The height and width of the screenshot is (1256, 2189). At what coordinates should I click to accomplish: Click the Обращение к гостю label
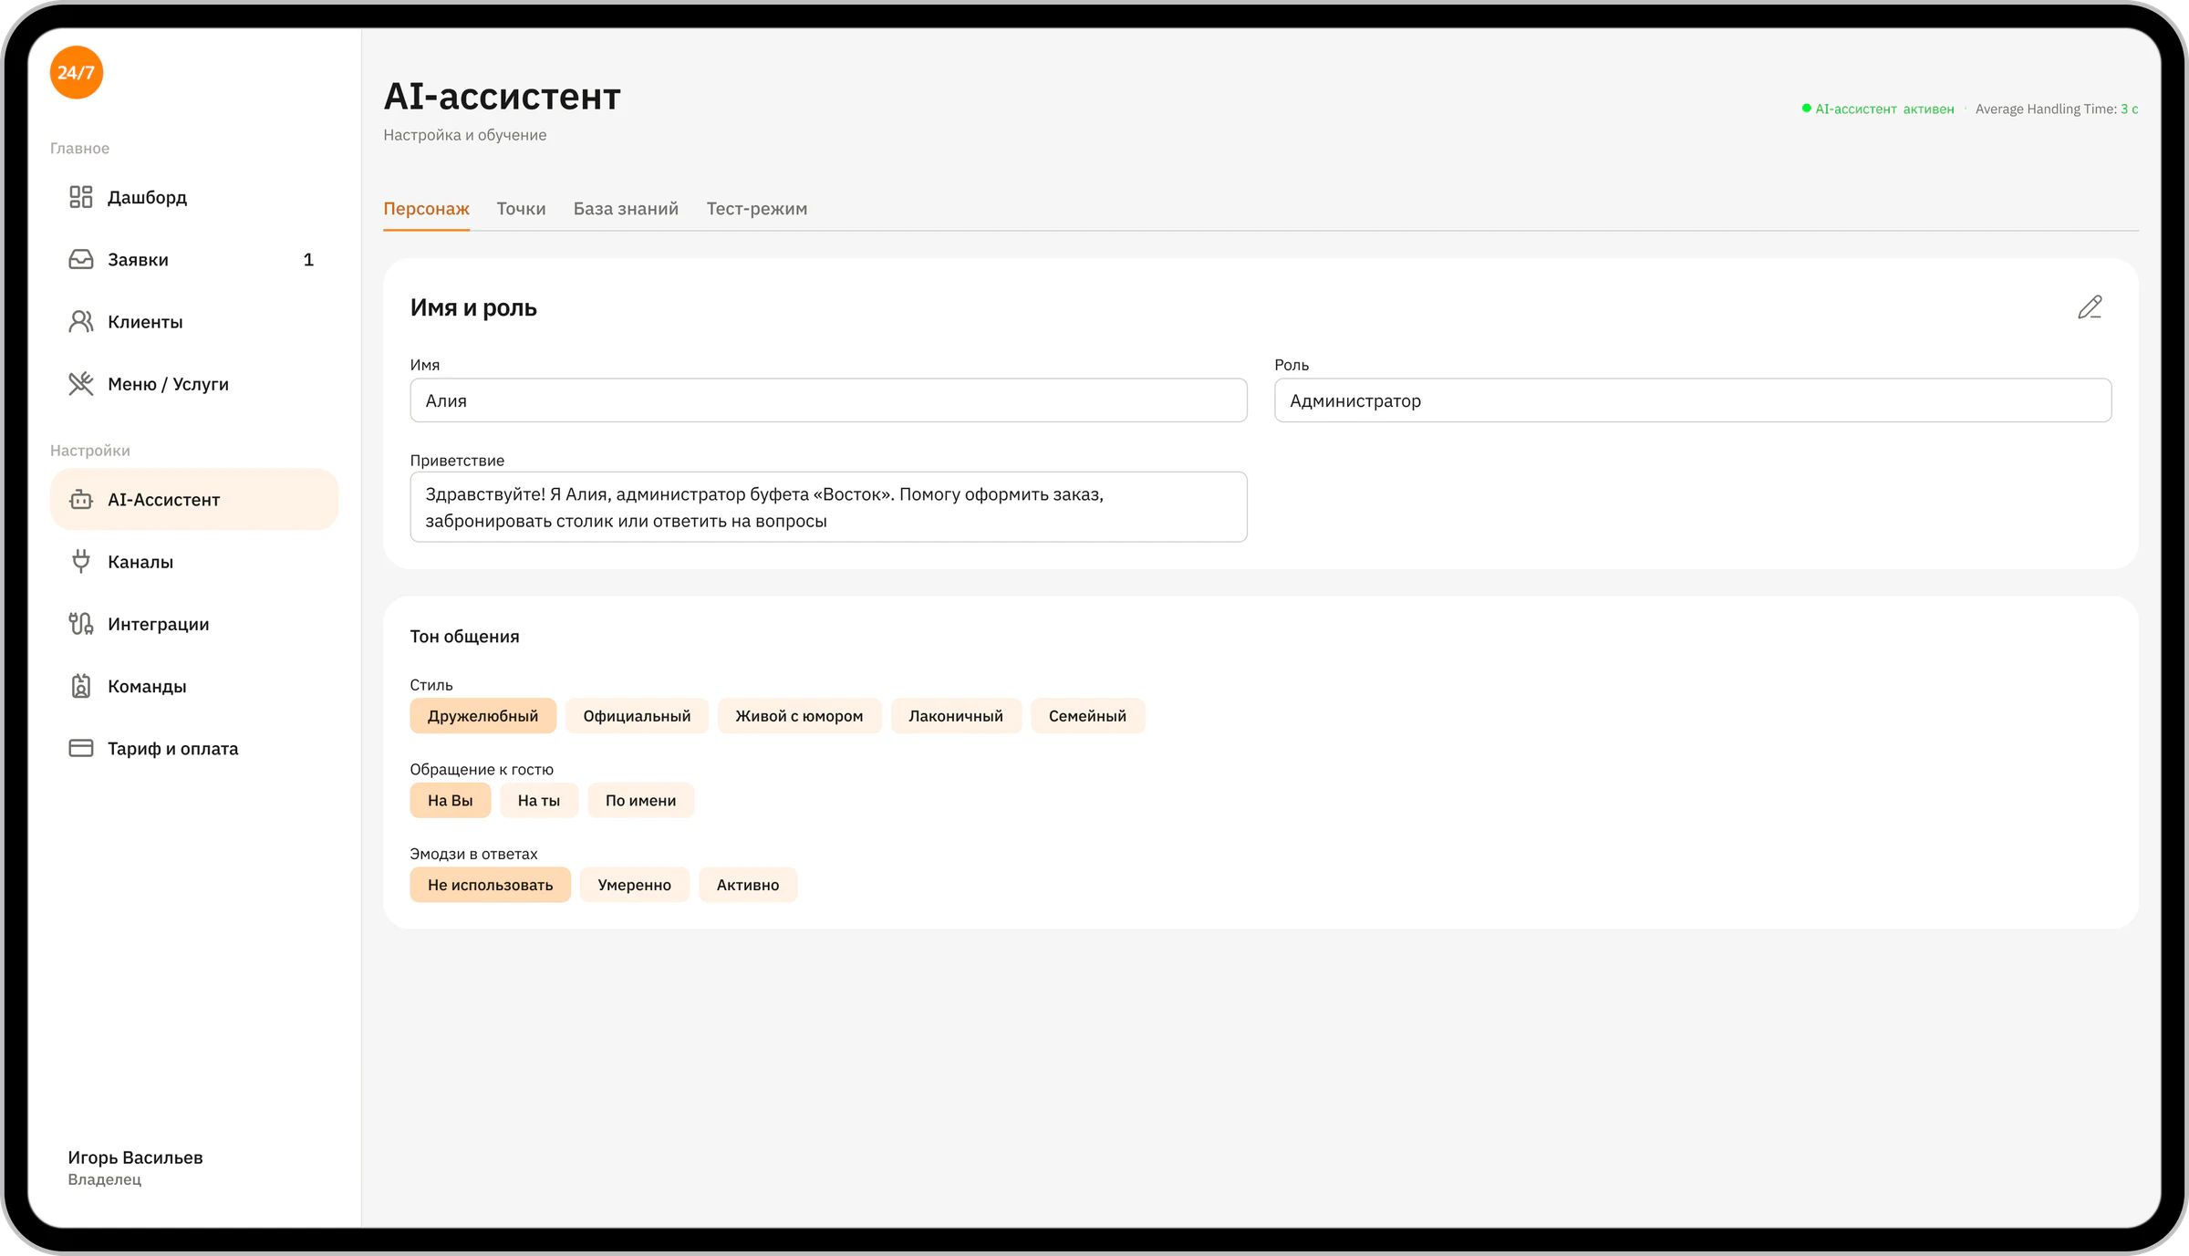pyautogui.click(x=482, y=770)
